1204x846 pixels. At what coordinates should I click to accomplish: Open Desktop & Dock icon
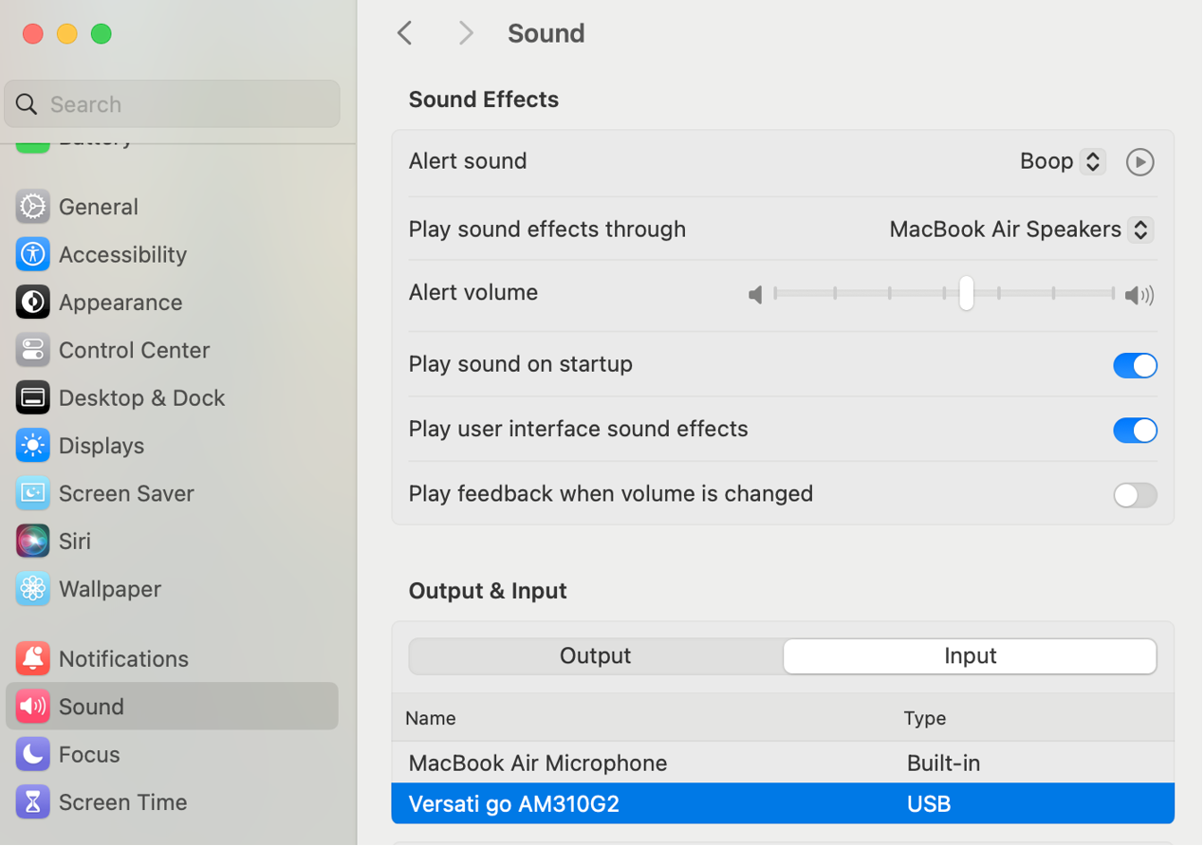(33, 398)
